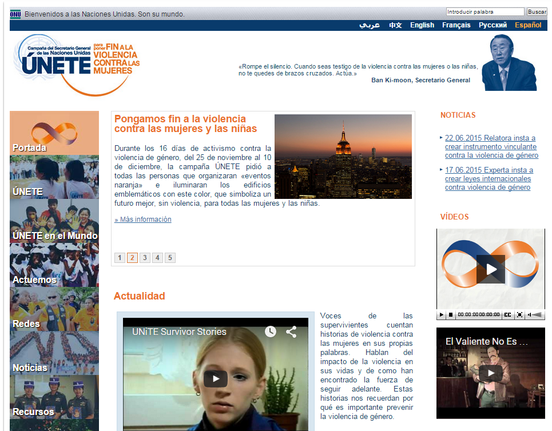Click the Ban Ki-moon portrait image
This screenshot has width=552, height=431.
point(509,63)
